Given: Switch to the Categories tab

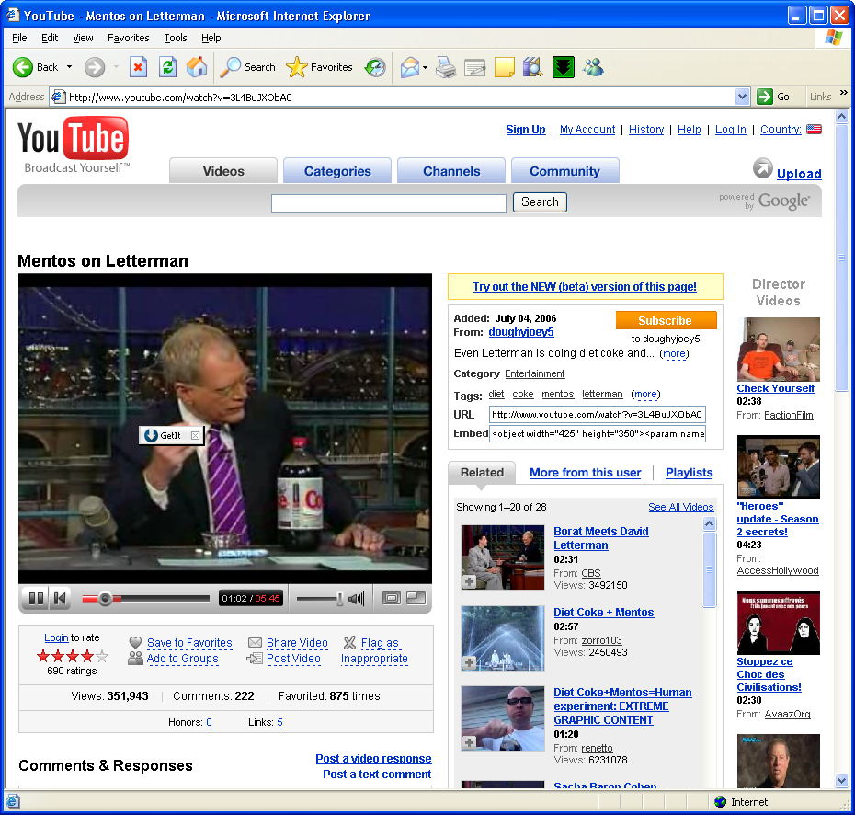Looking at the screenshot, I should tap(337, 171).
